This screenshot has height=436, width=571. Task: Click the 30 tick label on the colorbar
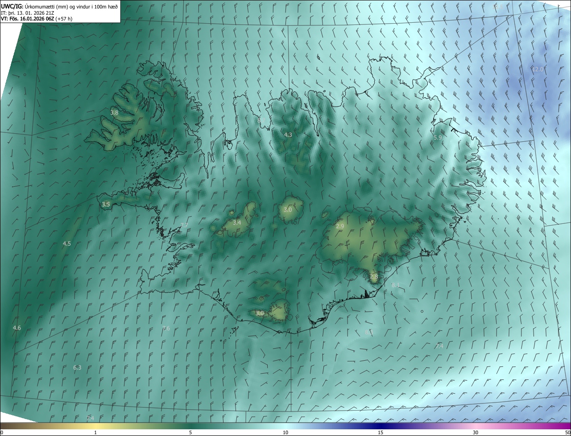point(476,432)
